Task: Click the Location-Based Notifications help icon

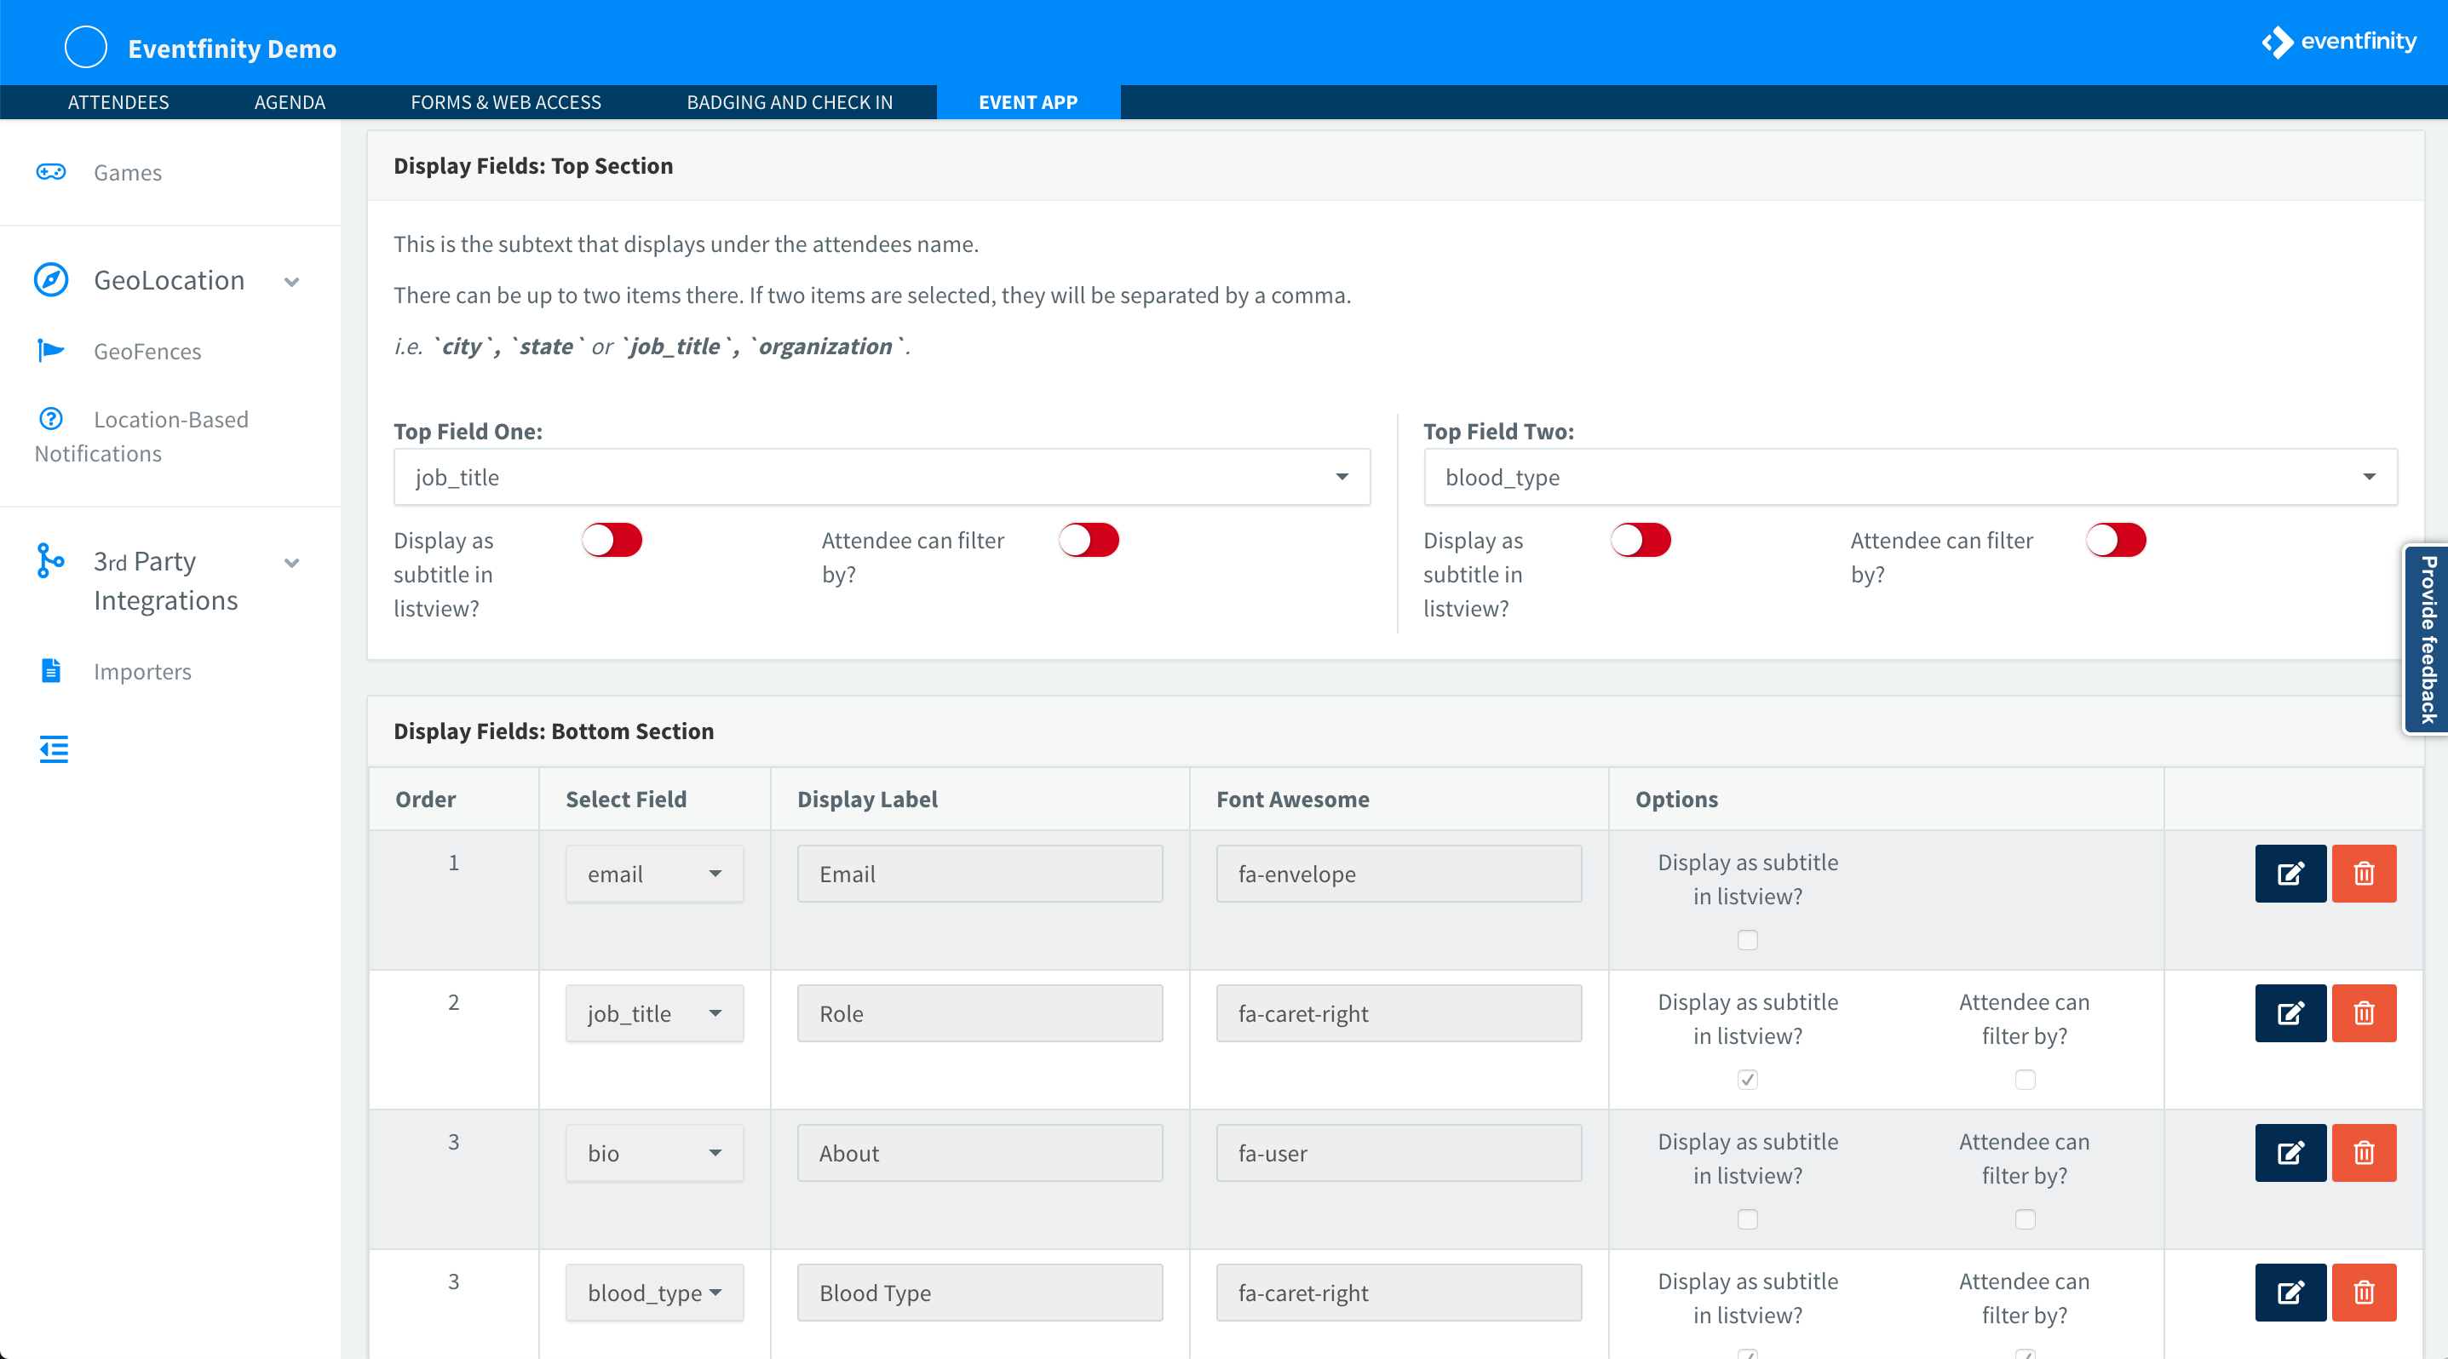Action: 49,419
